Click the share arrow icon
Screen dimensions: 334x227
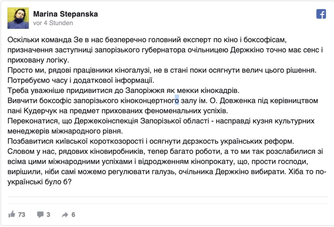[65, 215]
